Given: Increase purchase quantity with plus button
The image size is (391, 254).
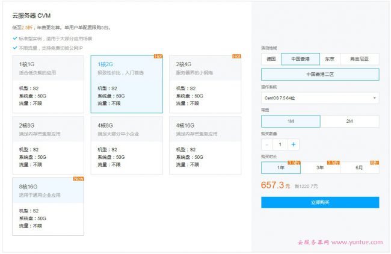Looking at the screenshot, I should pos(294,144).
